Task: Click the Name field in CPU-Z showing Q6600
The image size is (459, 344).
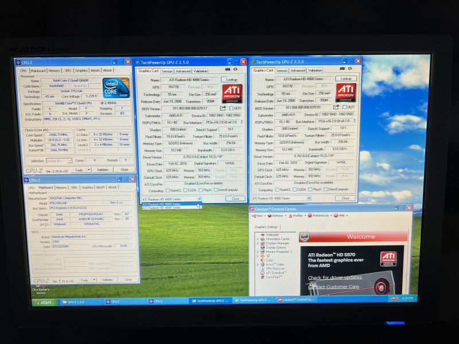Action: click(x=71, y=80)
